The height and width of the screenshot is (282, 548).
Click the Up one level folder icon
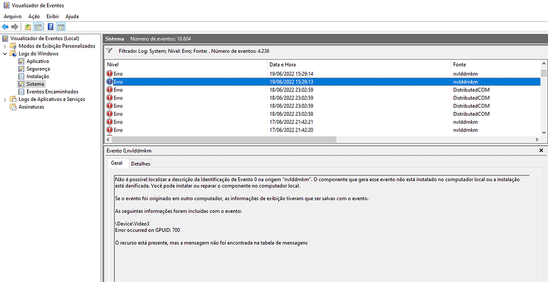(x=28, y=27)
